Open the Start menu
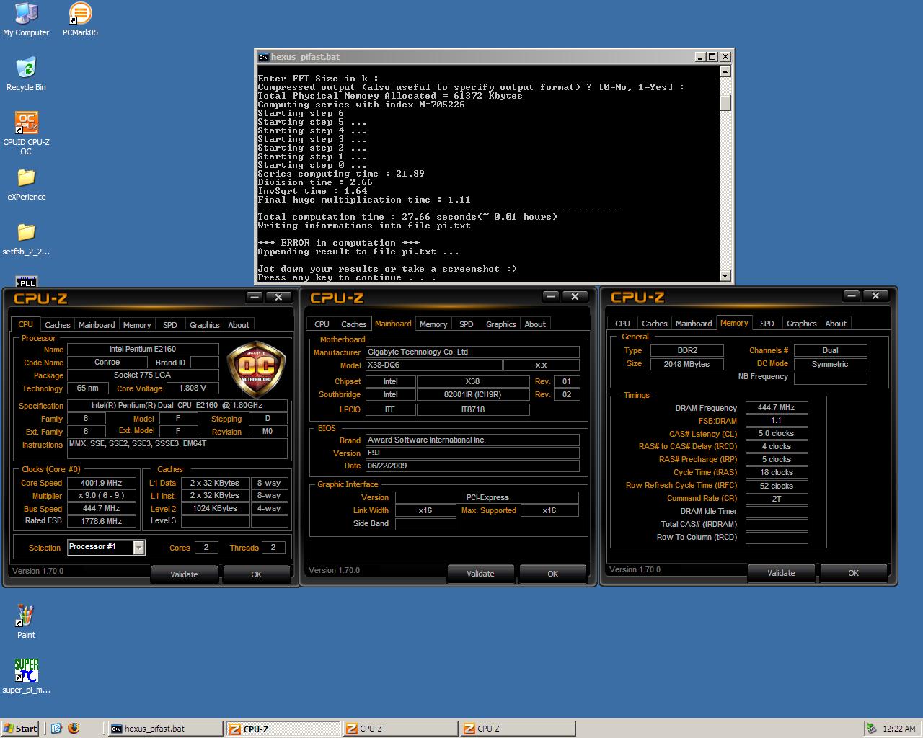Viewport: 923px width, 738px height. point(20,728)
